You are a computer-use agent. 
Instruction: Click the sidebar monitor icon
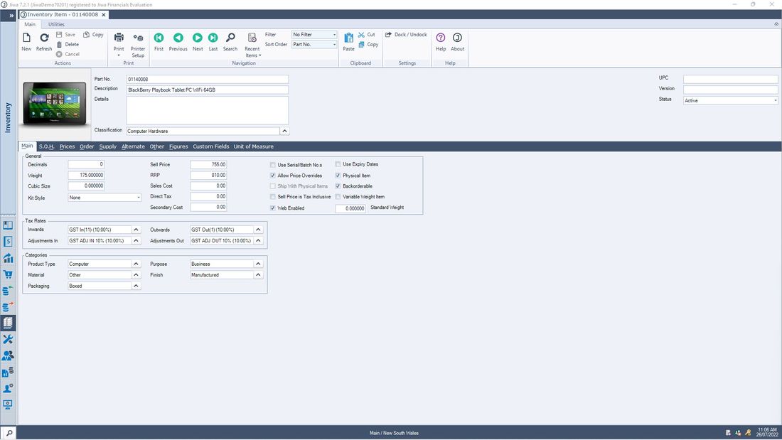point(8,404)
